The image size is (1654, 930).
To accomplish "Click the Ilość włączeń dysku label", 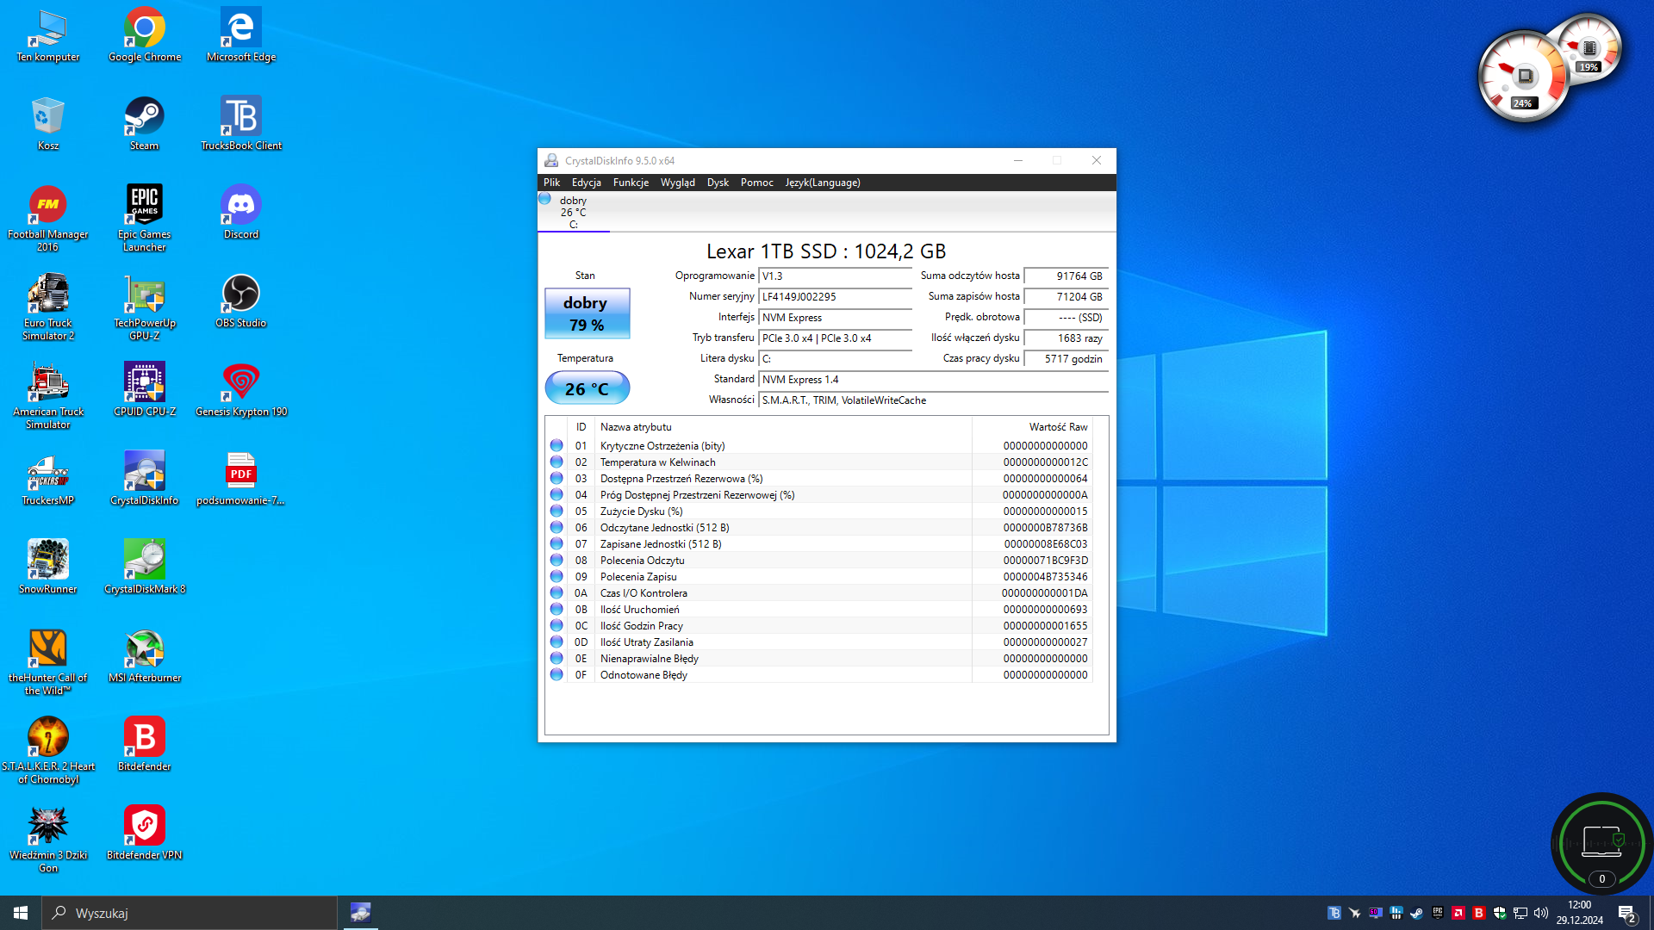I will 975,338.
